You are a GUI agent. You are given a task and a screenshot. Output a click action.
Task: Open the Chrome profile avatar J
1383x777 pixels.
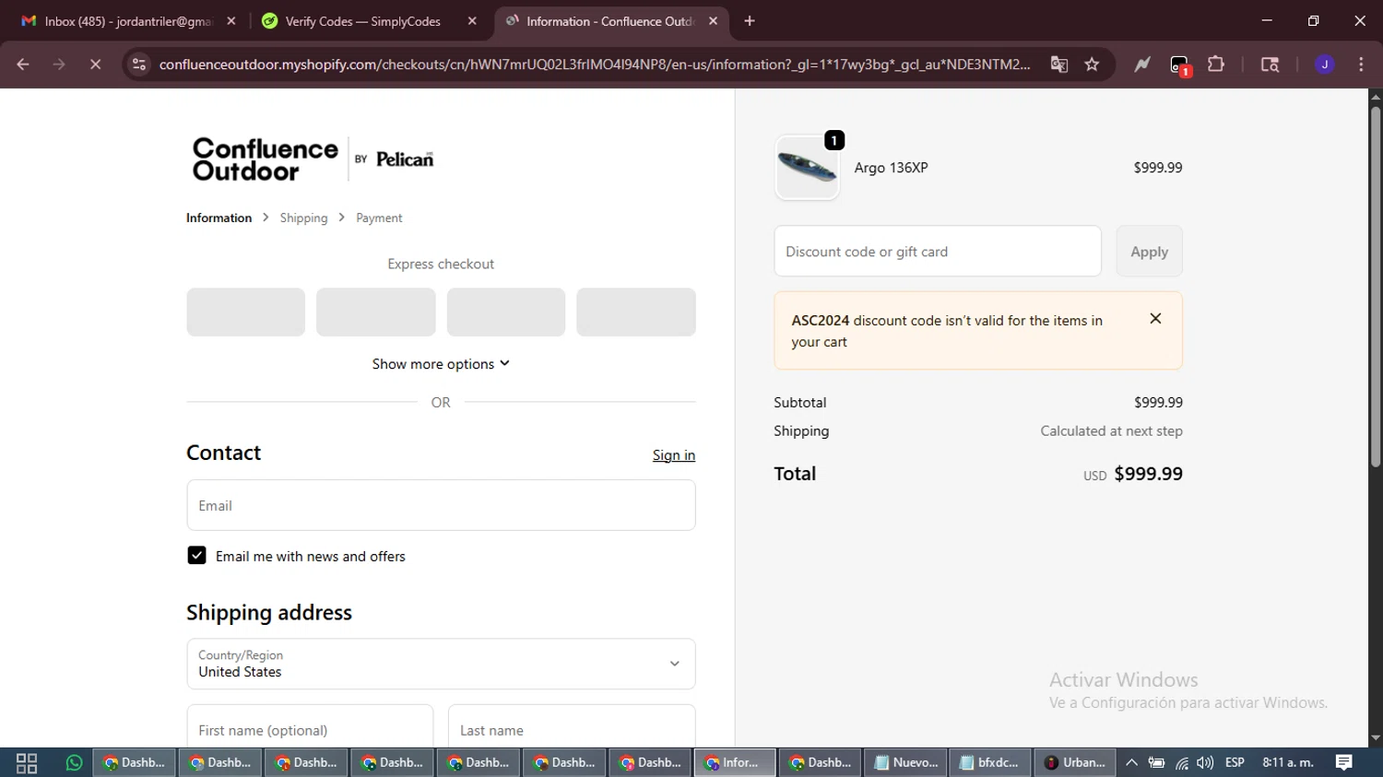coord(1325,65)
